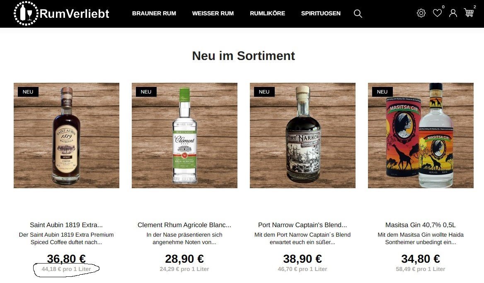Select the Spirituosen menu item

pyautogui.click(x=321, y=13)
